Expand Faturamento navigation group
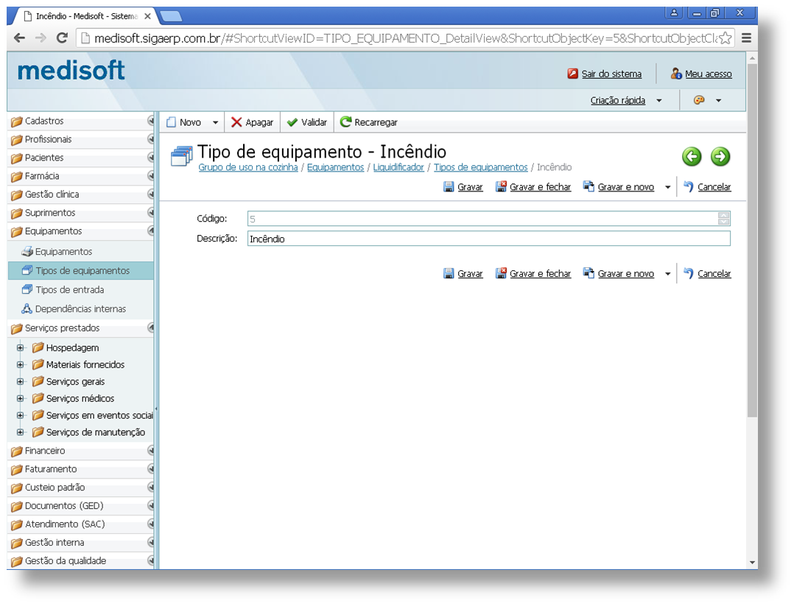 click(x=81, y=469)
